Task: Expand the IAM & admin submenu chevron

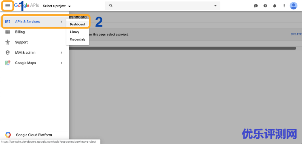Action: pyautogui.click(x=62, y=53)
